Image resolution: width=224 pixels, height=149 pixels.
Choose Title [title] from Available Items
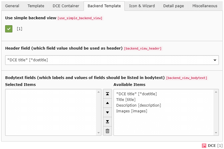pos(126,100)
